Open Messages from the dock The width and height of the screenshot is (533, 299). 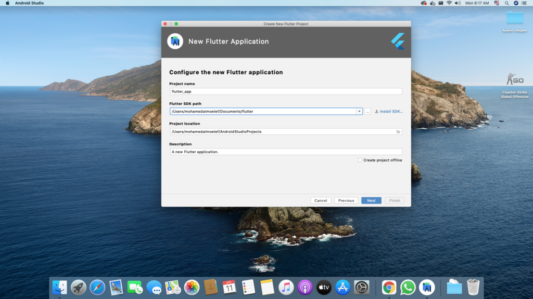[x=154, y=288]
